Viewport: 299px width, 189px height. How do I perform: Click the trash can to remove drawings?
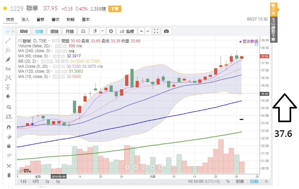9,175
